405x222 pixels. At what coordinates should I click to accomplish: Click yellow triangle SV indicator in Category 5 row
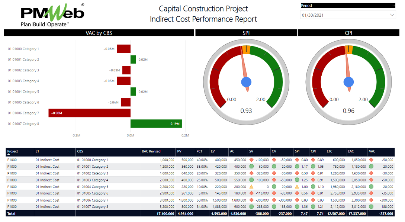point(252,187)
